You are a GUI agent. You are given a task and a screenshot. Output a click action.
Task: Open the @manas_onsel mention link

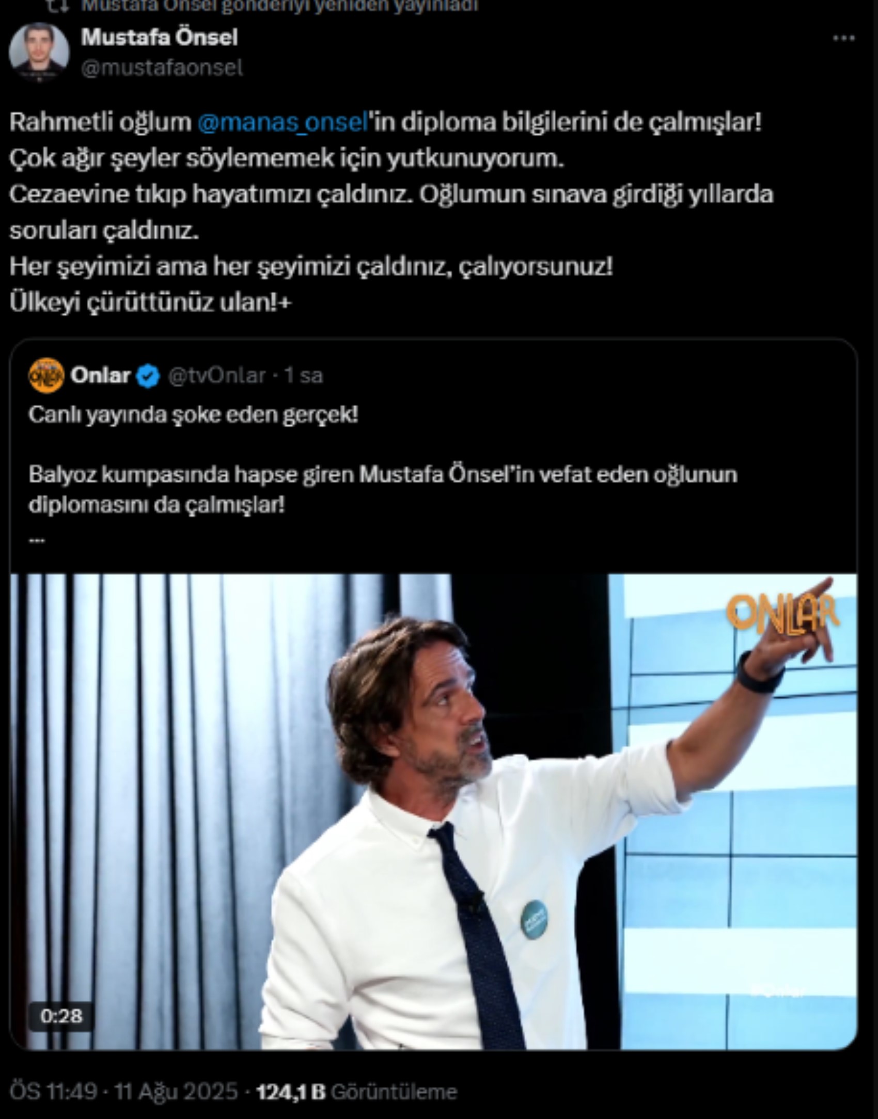pos(283,122)
